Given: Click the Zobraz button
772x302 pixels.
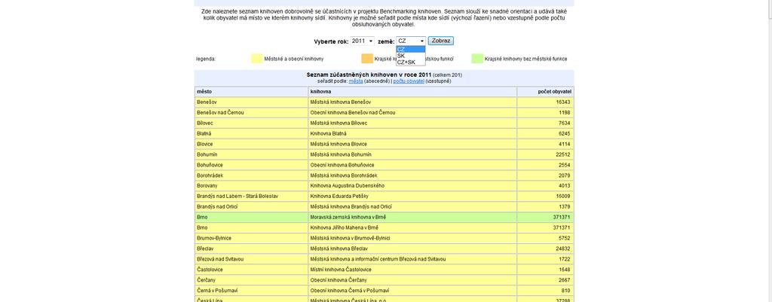Looking at the screenshot, I should click(440, 41).
